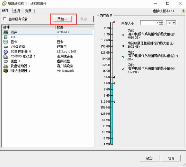Enable the 显示所有设备 checkbox
Image resolution: width=186 pixels, height=167 pixels.
pos(5,19)
